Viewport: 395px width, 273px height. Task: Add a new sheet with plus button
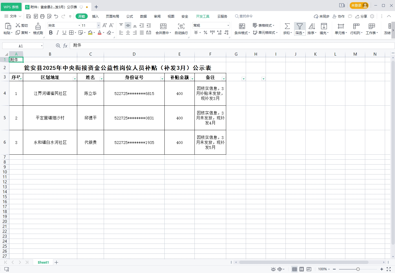click(56, 262)
